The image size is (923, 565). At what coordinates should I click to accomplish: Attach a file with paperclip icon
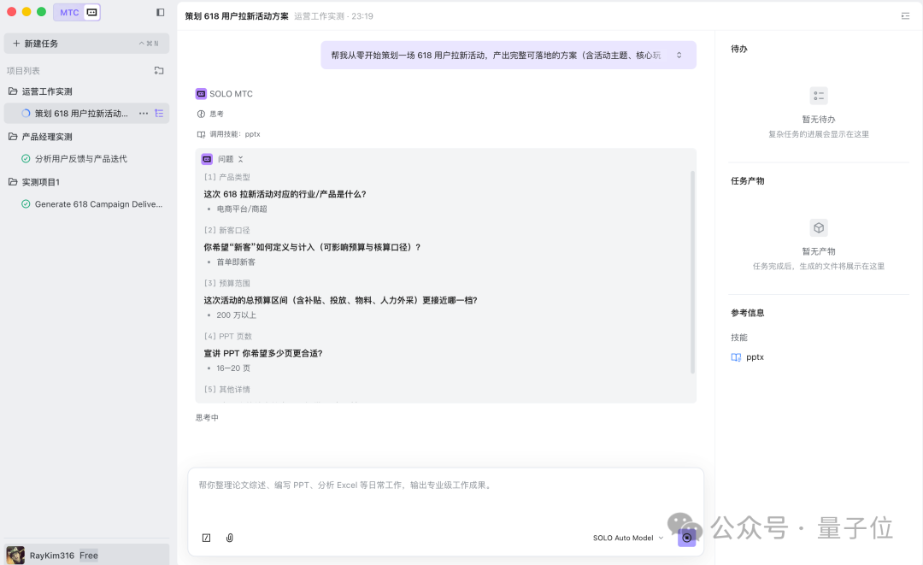tap(230, 538)
